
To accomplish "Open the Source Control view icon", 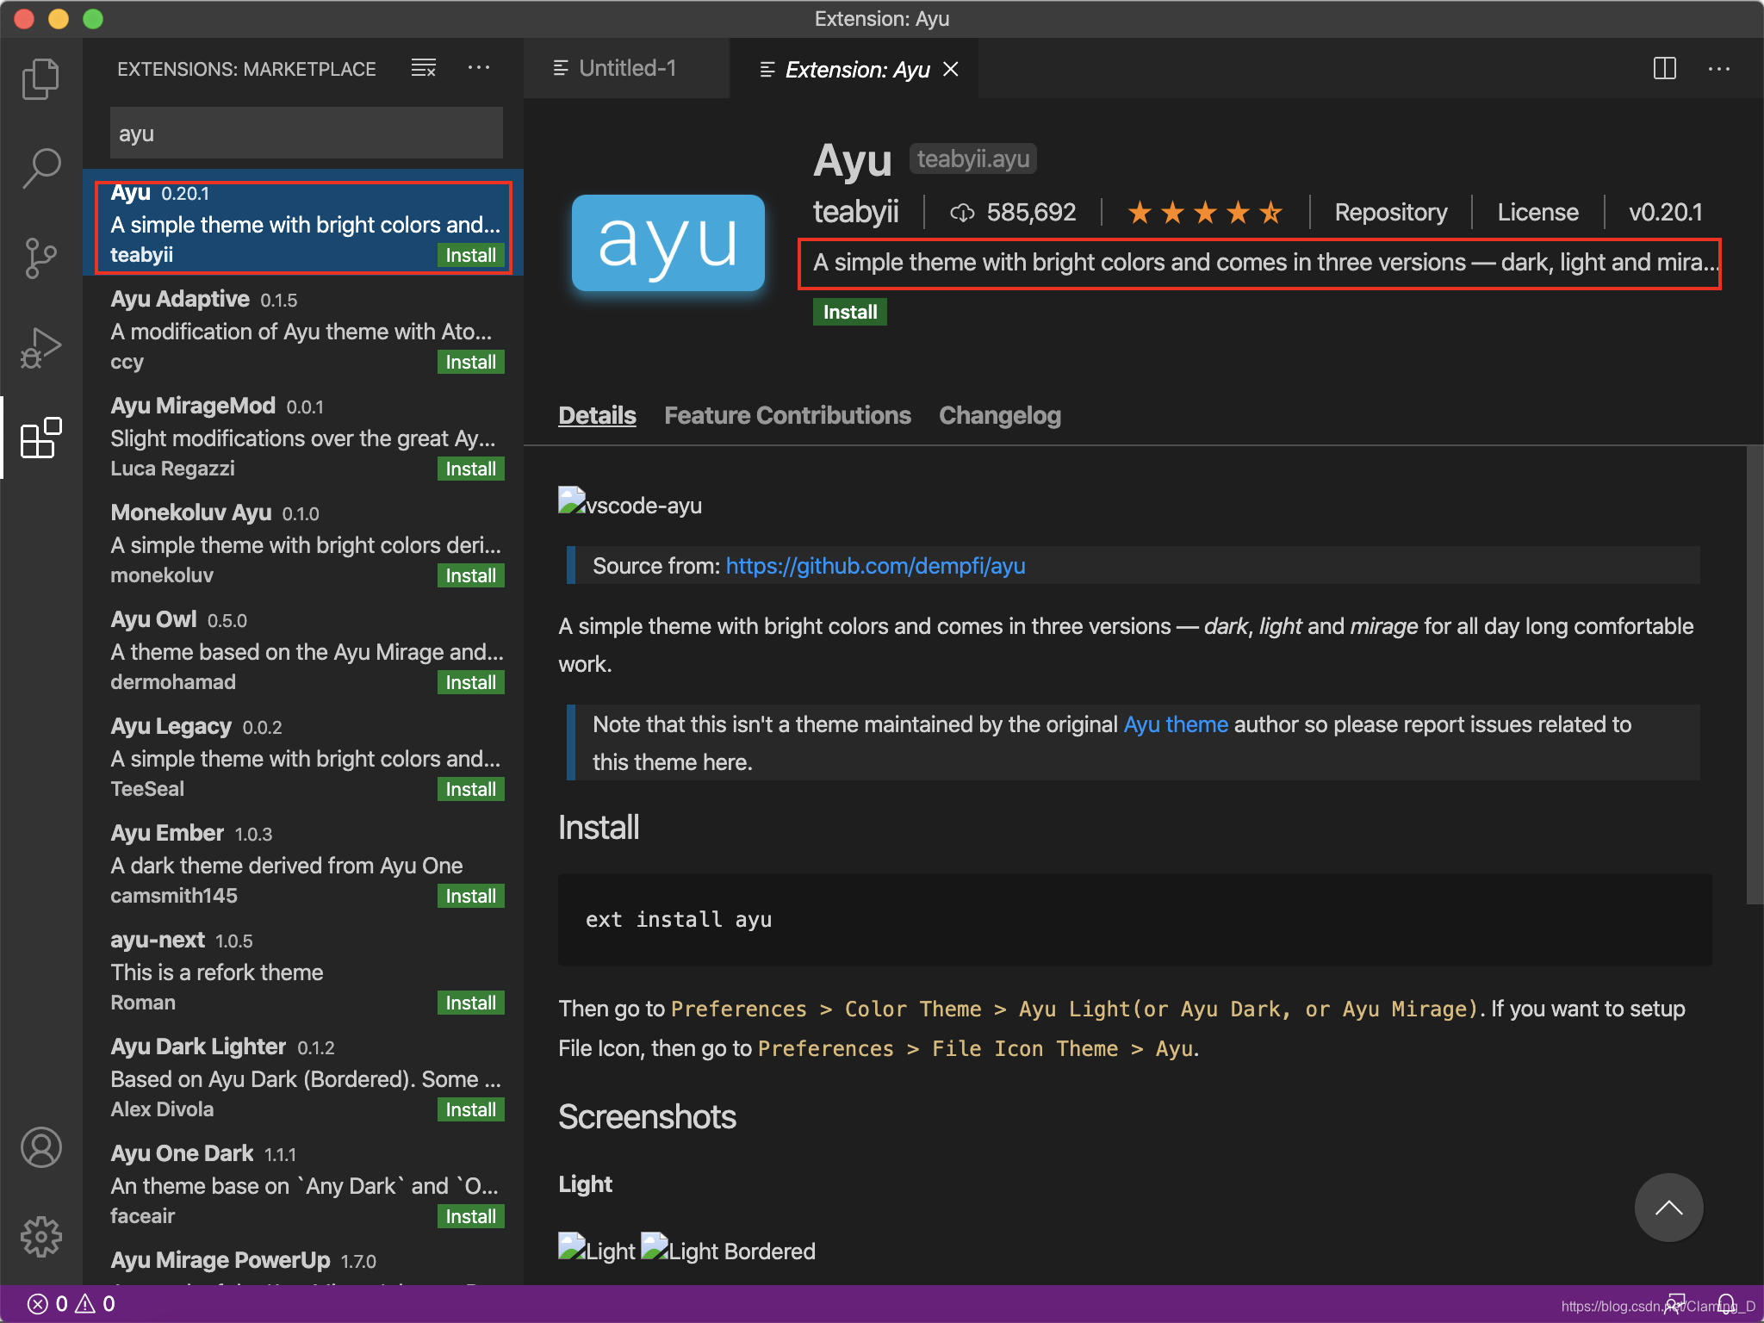I will tap(40, 258).
